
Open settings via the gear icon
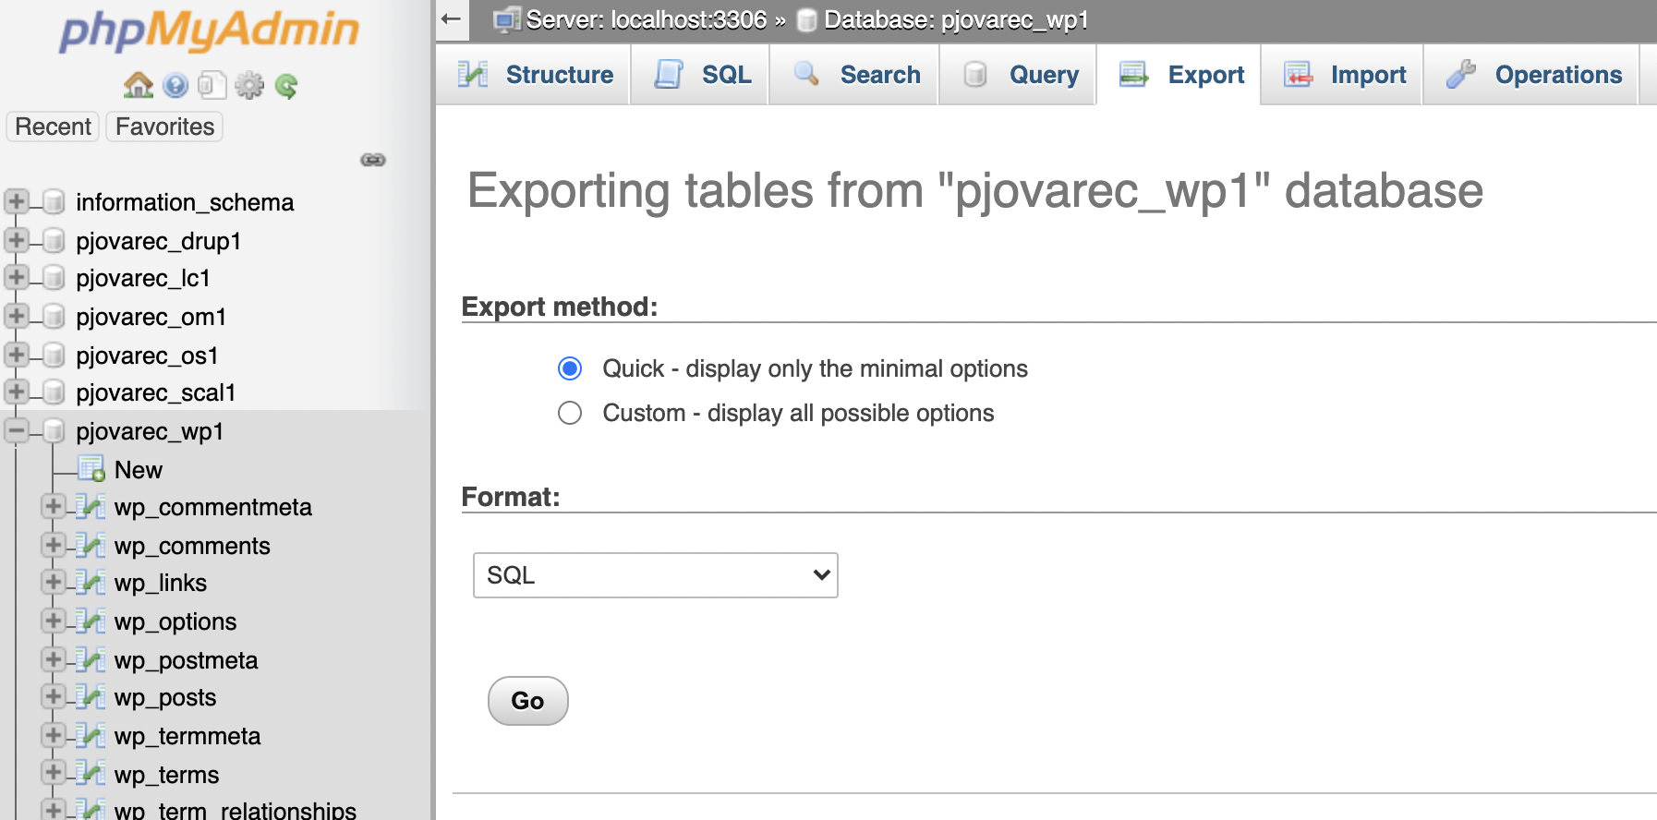pos(248,86)
